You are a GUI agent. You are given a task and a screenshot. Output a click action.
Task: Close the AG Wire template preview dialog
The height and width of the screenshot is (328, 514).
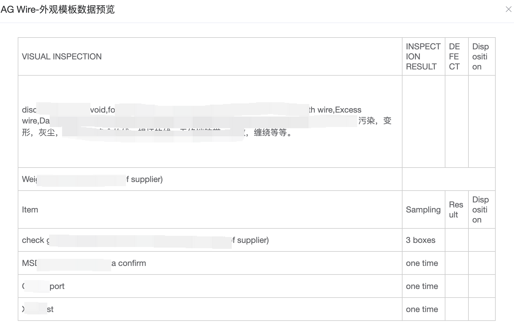(x=508, y=9)
